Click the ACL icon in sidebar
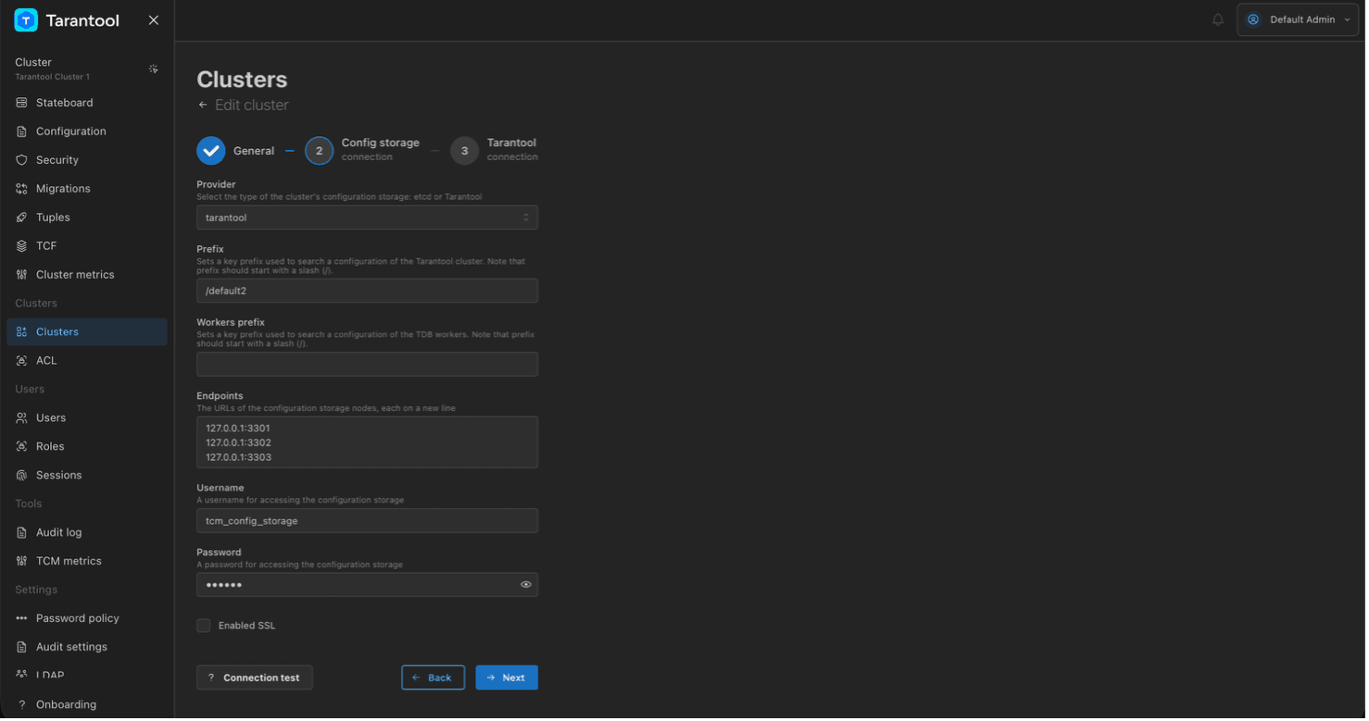1369x721 pixels. pyautogui.click(x=22, y=361)
